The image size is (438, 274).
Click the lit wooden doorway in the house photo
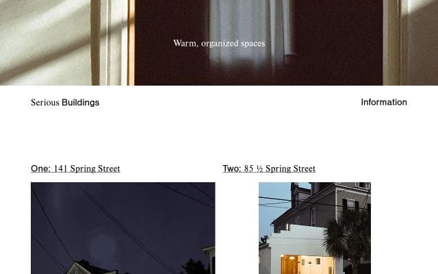tap(289, 265)
